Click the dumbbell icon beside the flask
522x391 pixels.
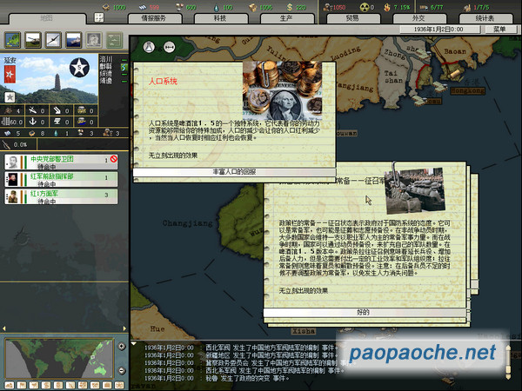pyautogui.click(x=169, y=46)
